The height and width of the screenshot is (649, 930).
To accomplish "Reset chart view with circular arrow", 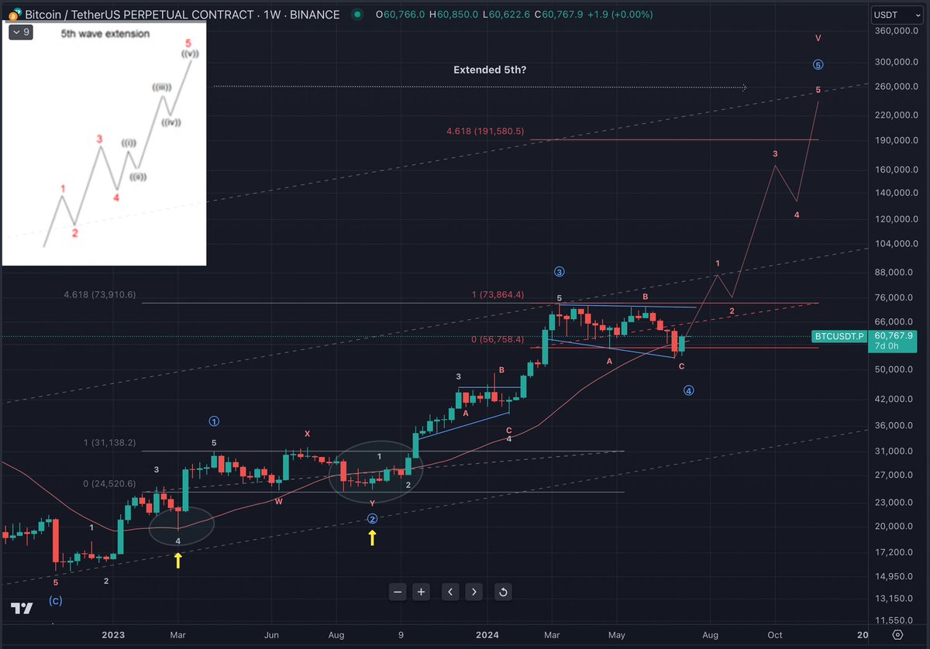I will (x=503, y=592).
